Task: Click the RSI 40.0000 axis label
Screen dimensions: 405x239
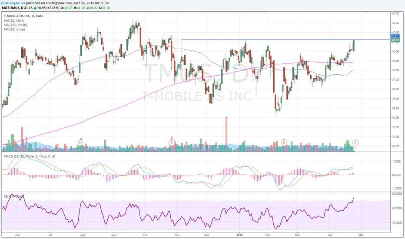Action: [x=397, y=222]
